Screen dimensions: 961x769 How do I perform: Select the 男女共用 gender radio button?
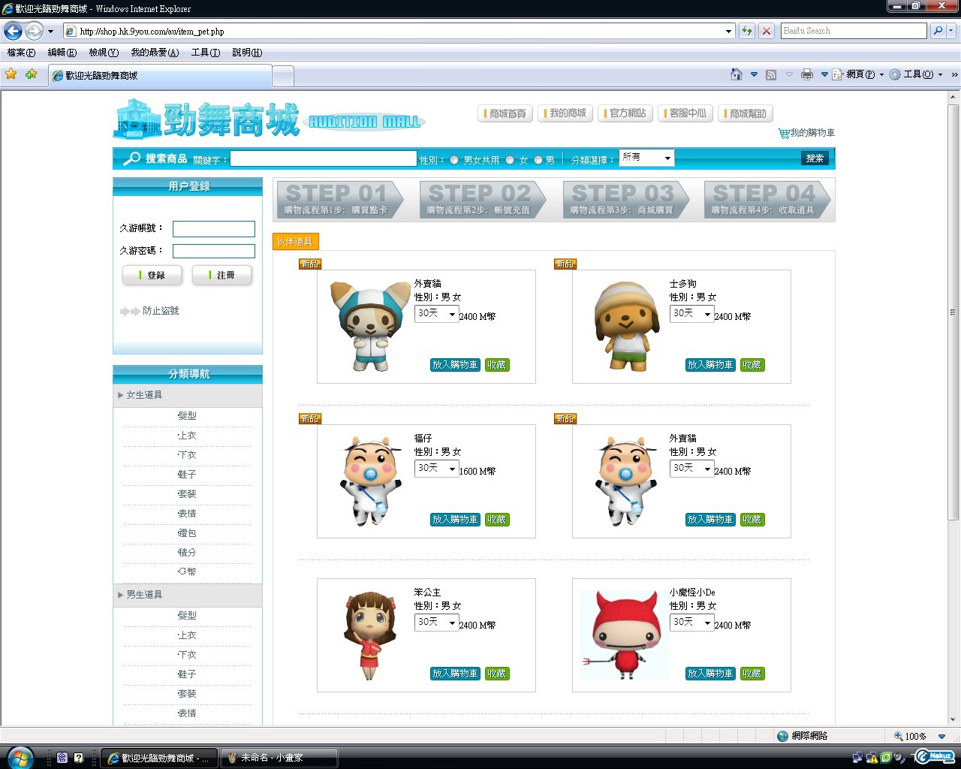coord(454,160)
